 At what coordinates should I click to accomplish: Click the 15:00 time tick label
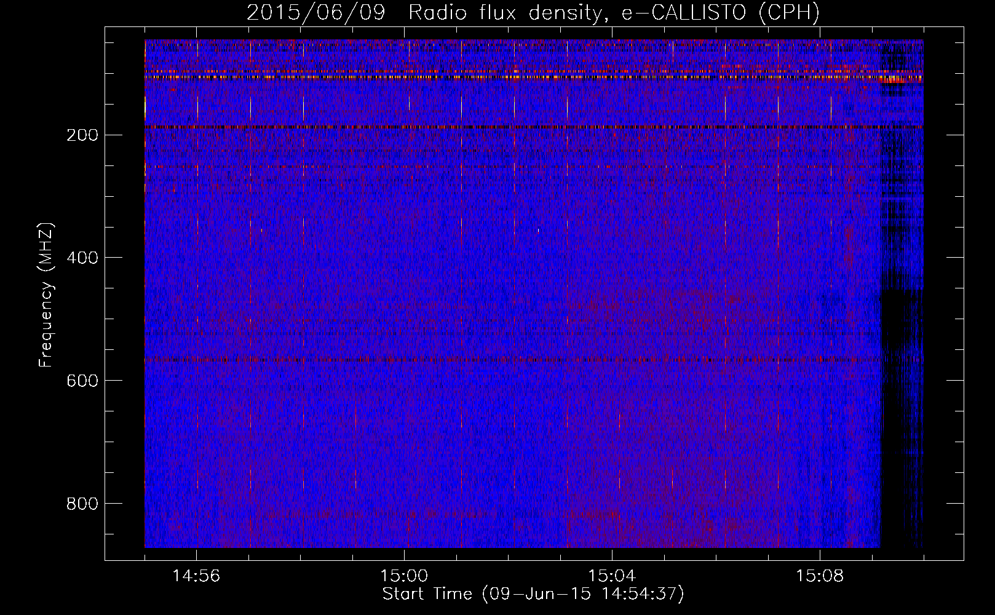(x=404, y=576)
